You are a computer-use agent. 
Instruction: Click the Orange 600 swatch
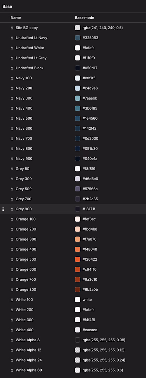coord(77,269)
